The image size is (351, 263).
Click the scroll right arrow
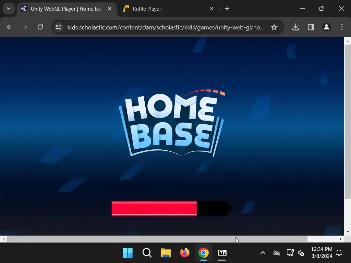coord(340,239)
